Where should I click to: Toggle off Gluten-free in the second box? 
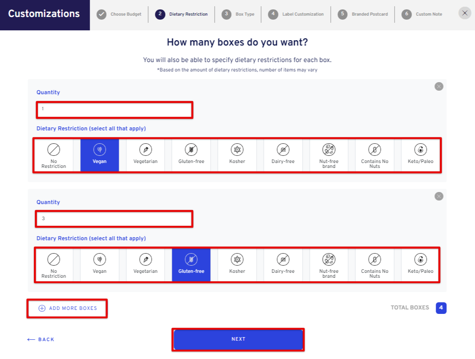click(191, 265)
